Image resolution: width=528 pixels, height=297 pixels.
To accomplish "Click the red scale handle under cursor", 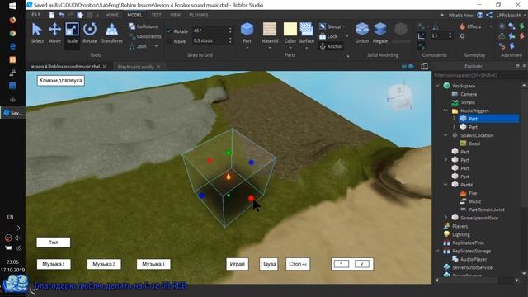I will coord(251,198).
